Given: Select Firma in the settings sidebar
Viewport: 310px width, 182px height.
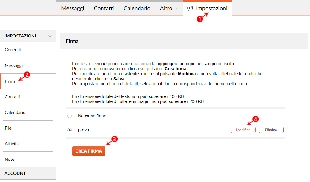Looking at the screenshot, I should [x=10, y=81].
